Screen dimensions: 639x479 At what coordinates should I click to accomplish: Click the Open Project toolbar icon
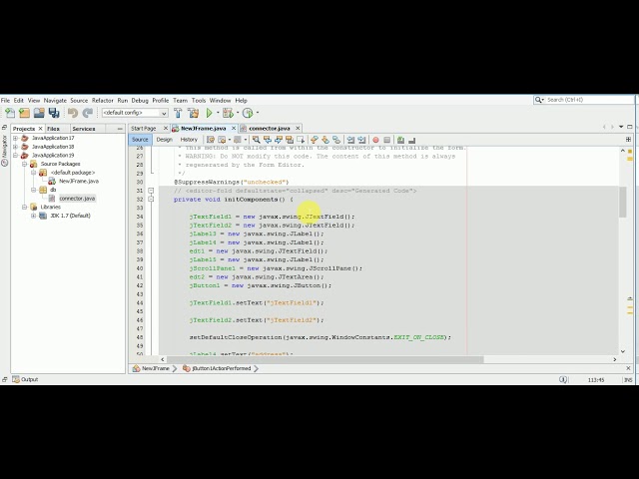point(39,113)
